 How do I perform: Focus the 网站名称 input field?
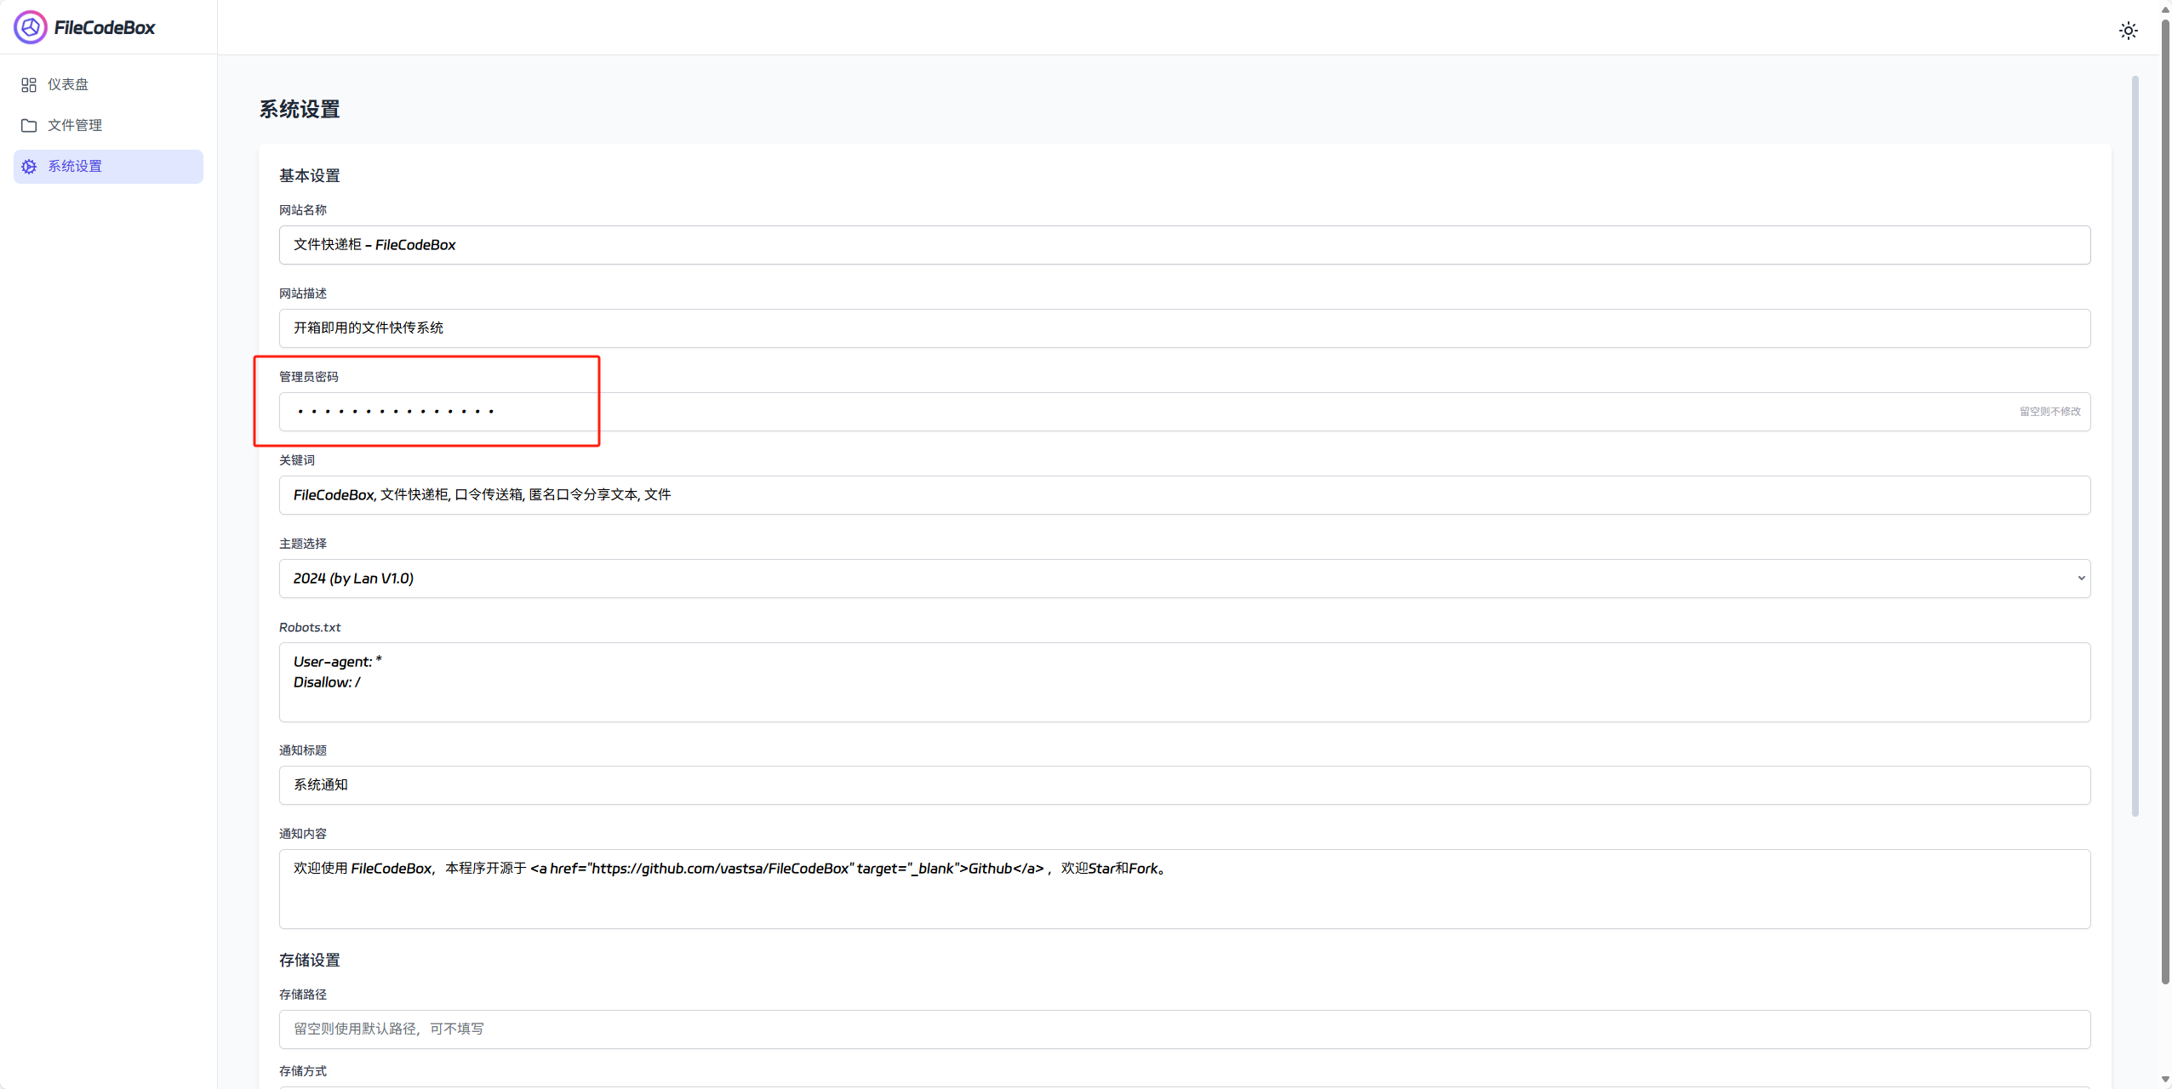tap(1183, 245)
